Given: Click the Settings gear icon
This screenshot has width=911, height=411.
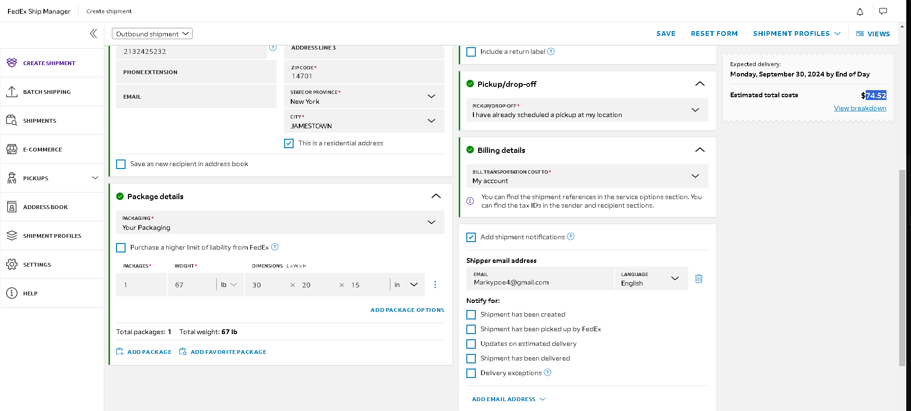Looking at the screenshot, I should [12, 264].
